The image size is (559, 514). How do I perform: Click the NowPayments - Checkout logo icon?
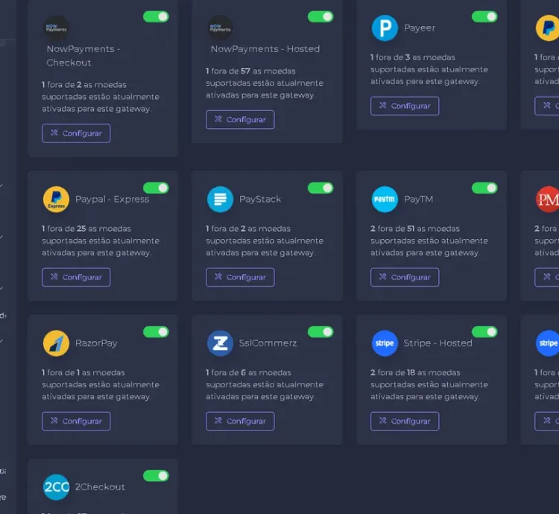coord(56,28)
